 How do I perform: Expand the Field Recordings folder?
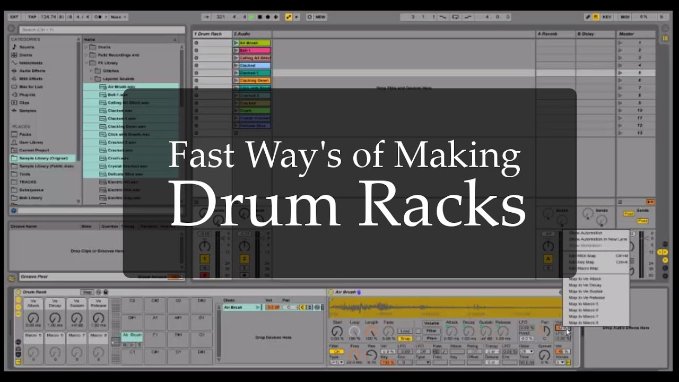tap(86, 55)
